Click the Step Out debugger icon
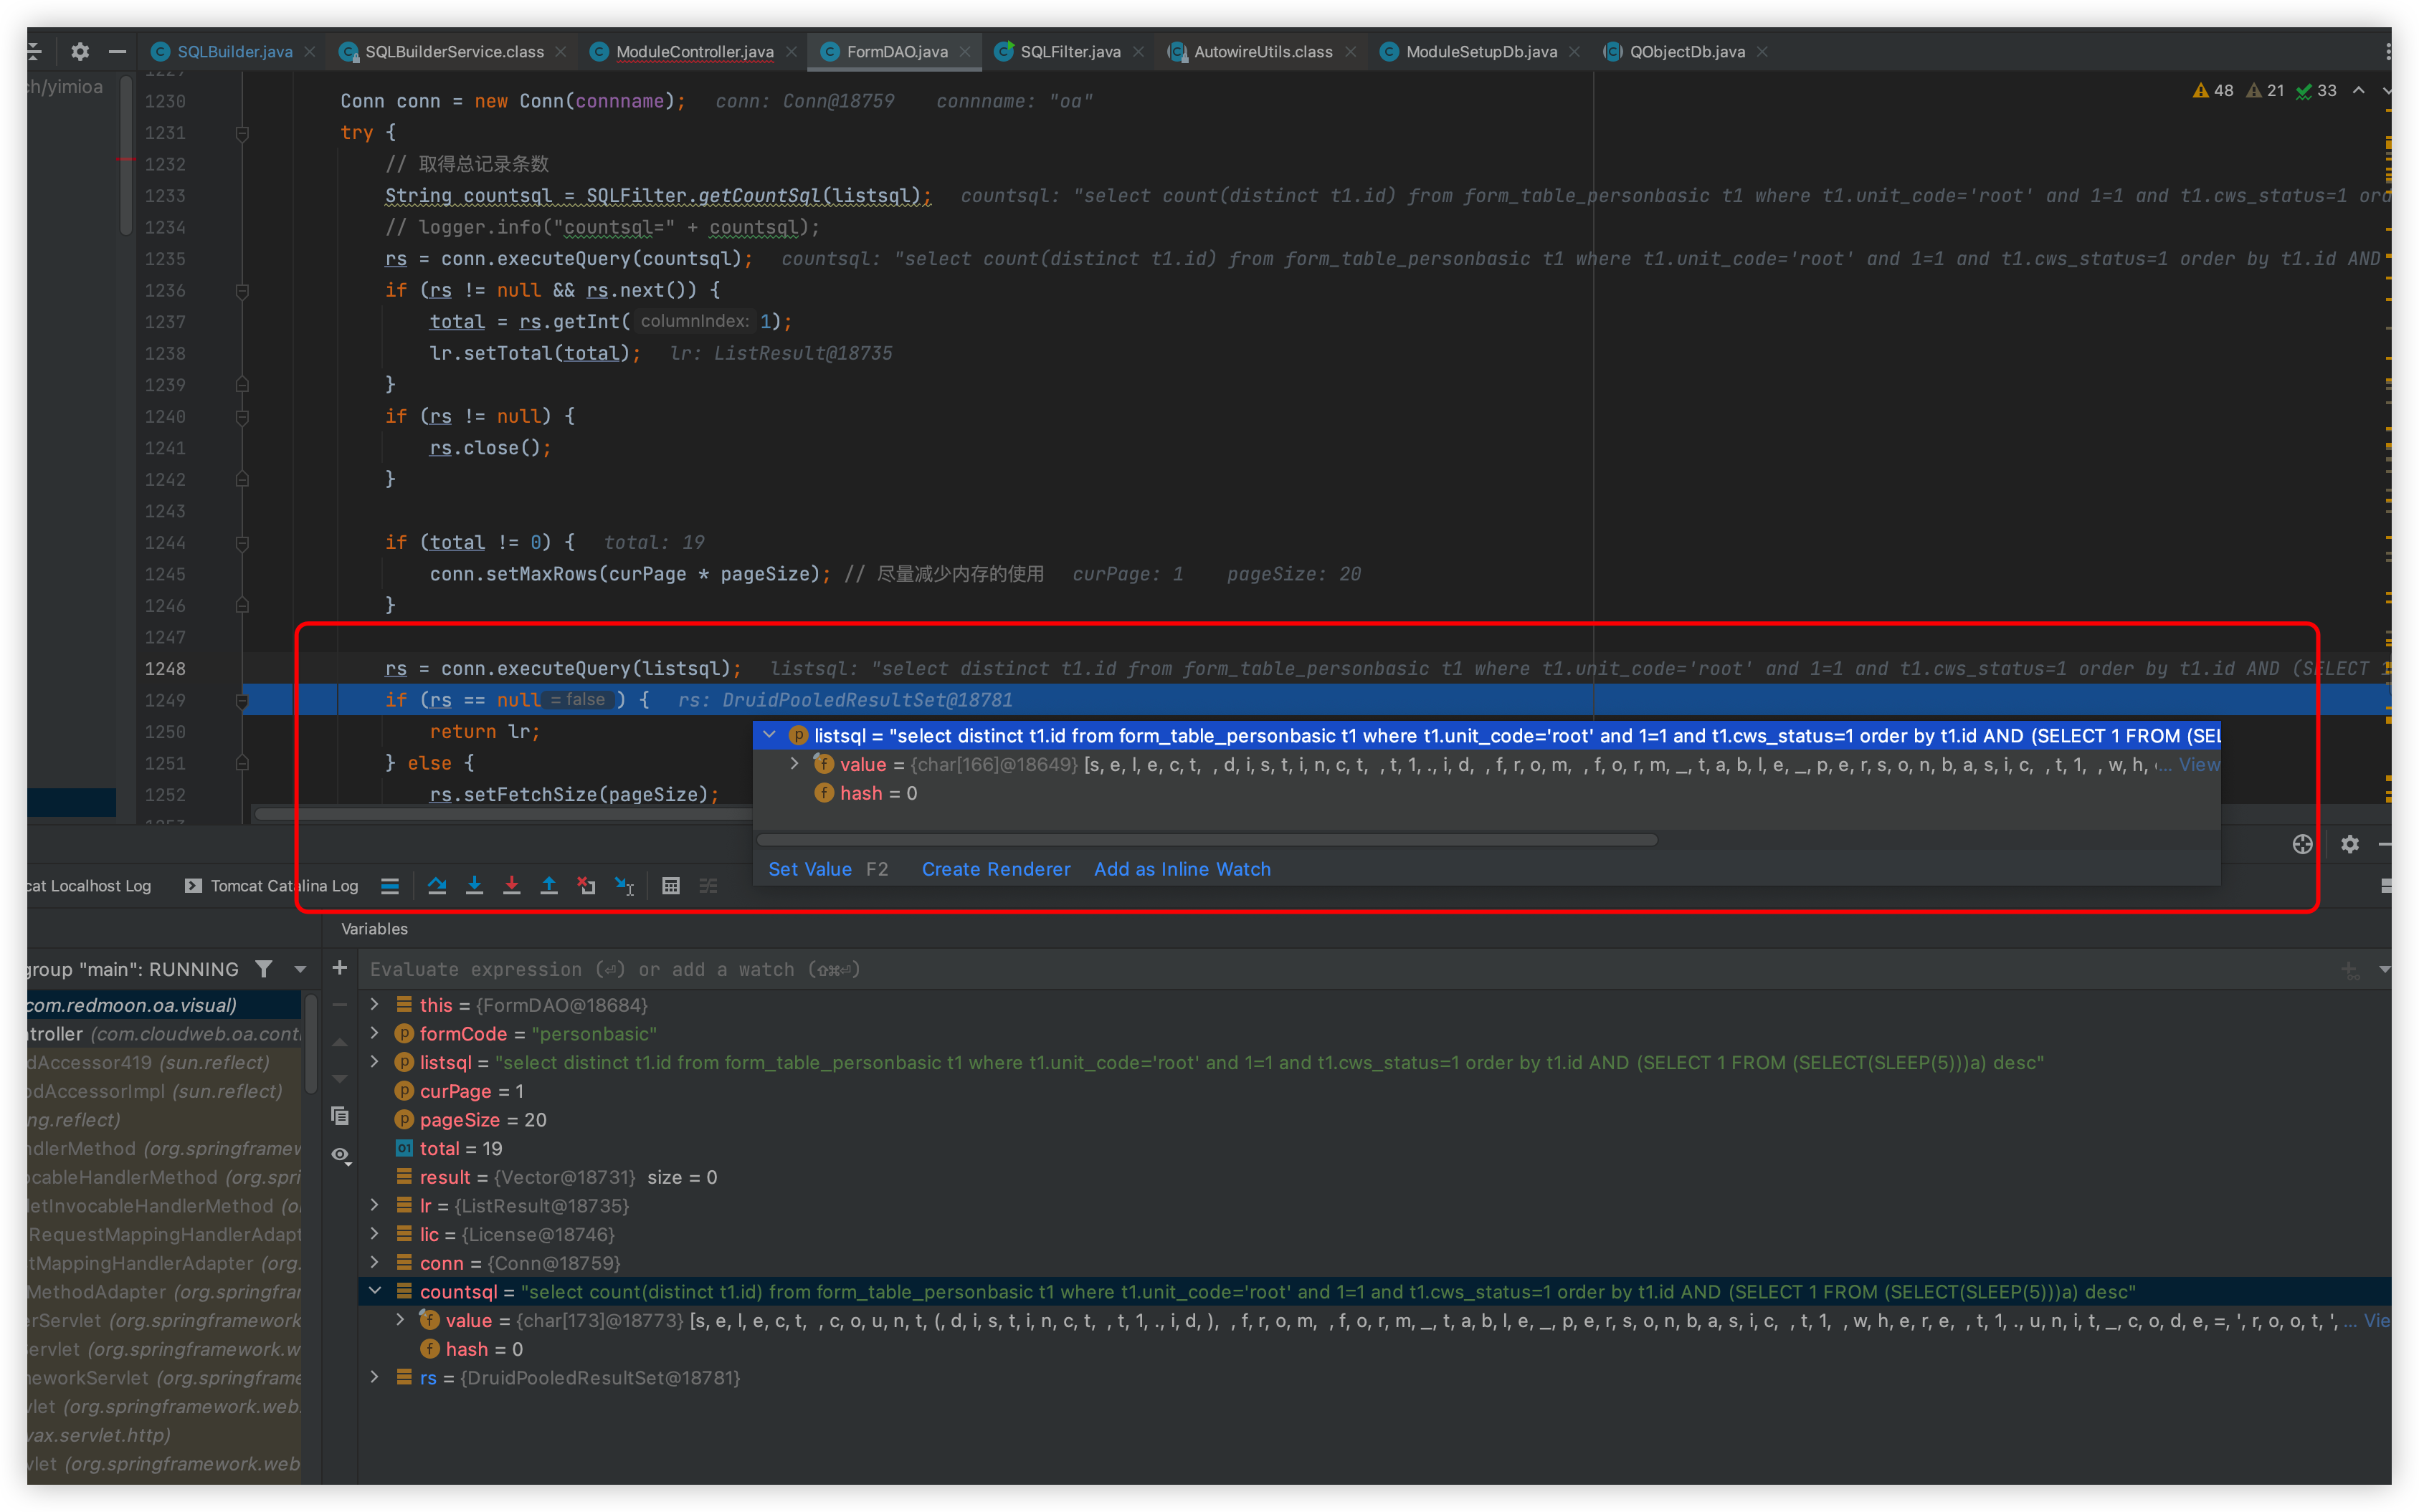 pyautogui.click(x=548, y=885)
